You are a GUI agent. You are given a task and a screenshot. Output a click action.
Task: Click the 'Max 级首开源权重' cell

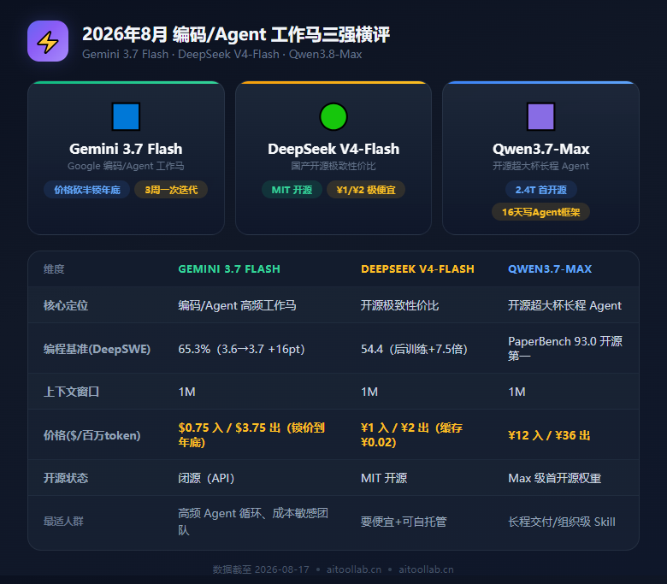click(554, 478)
